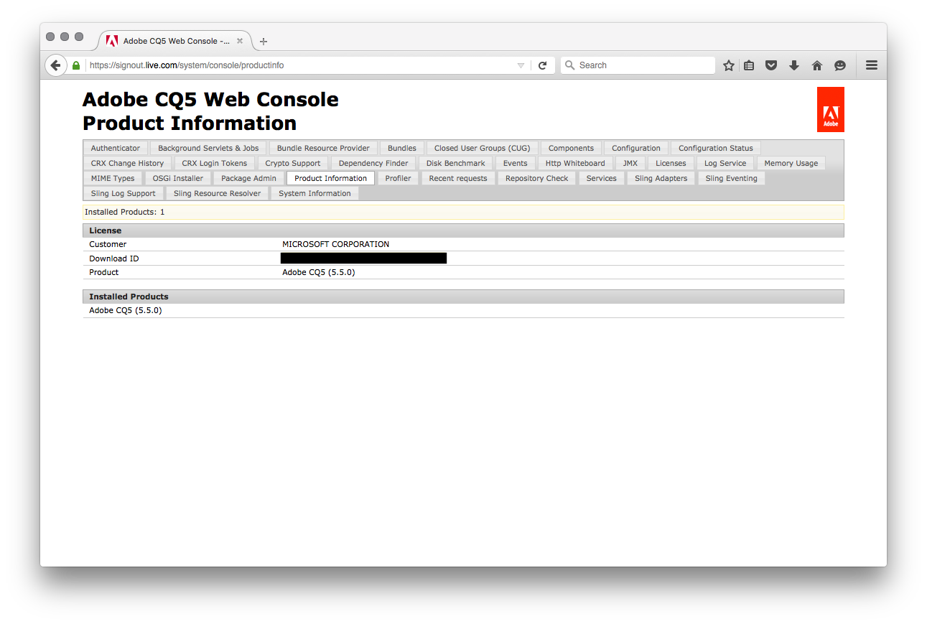Viewport: 927px width, 624px height.
Task: Click the Adobe logo at top right
Action: (831, 110)
